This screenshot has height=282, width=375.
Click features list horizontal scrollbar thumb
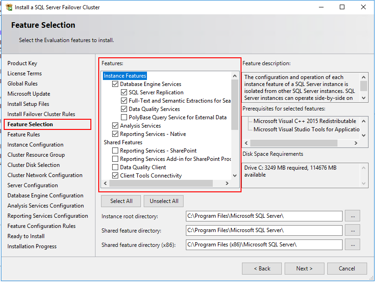coord(161,183)
